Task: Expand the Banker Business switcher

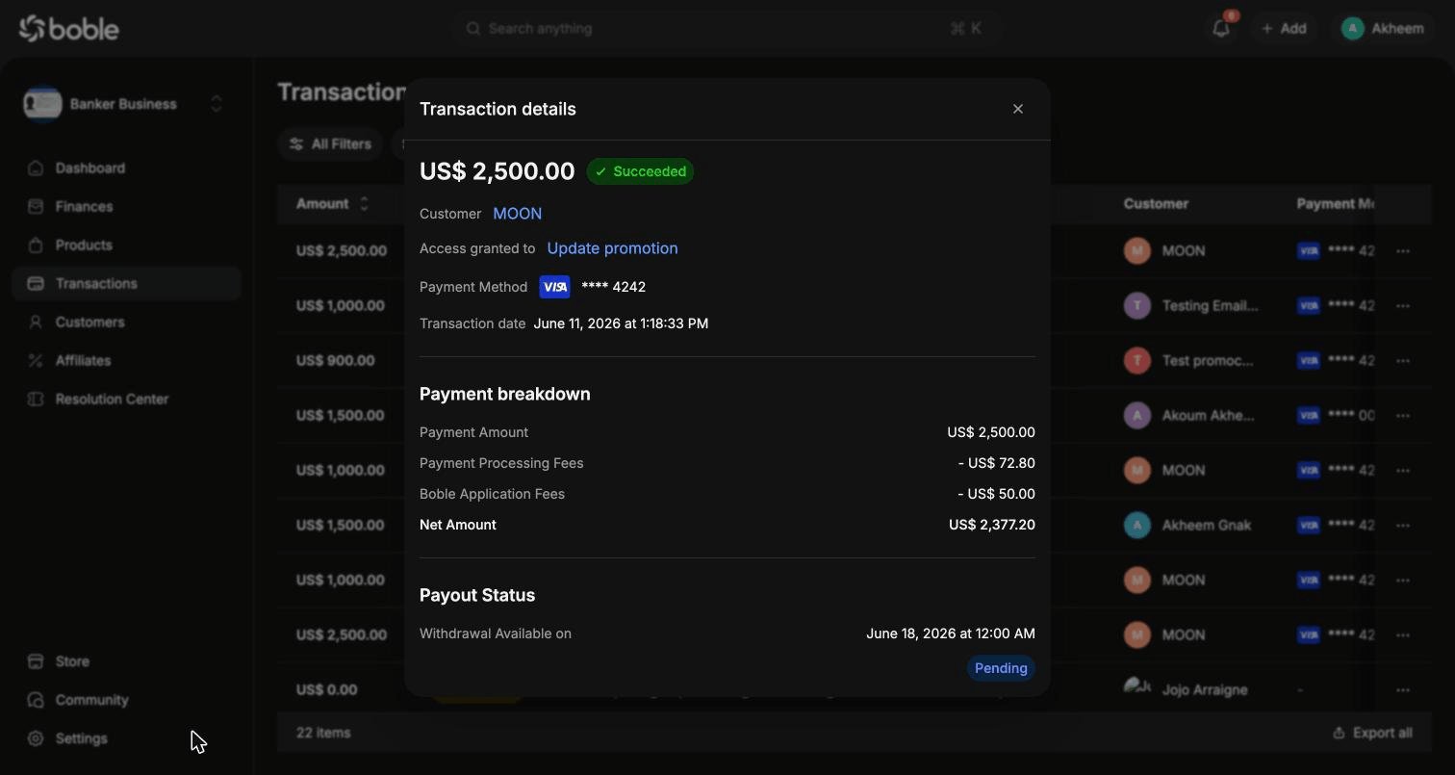Action: 217,104
